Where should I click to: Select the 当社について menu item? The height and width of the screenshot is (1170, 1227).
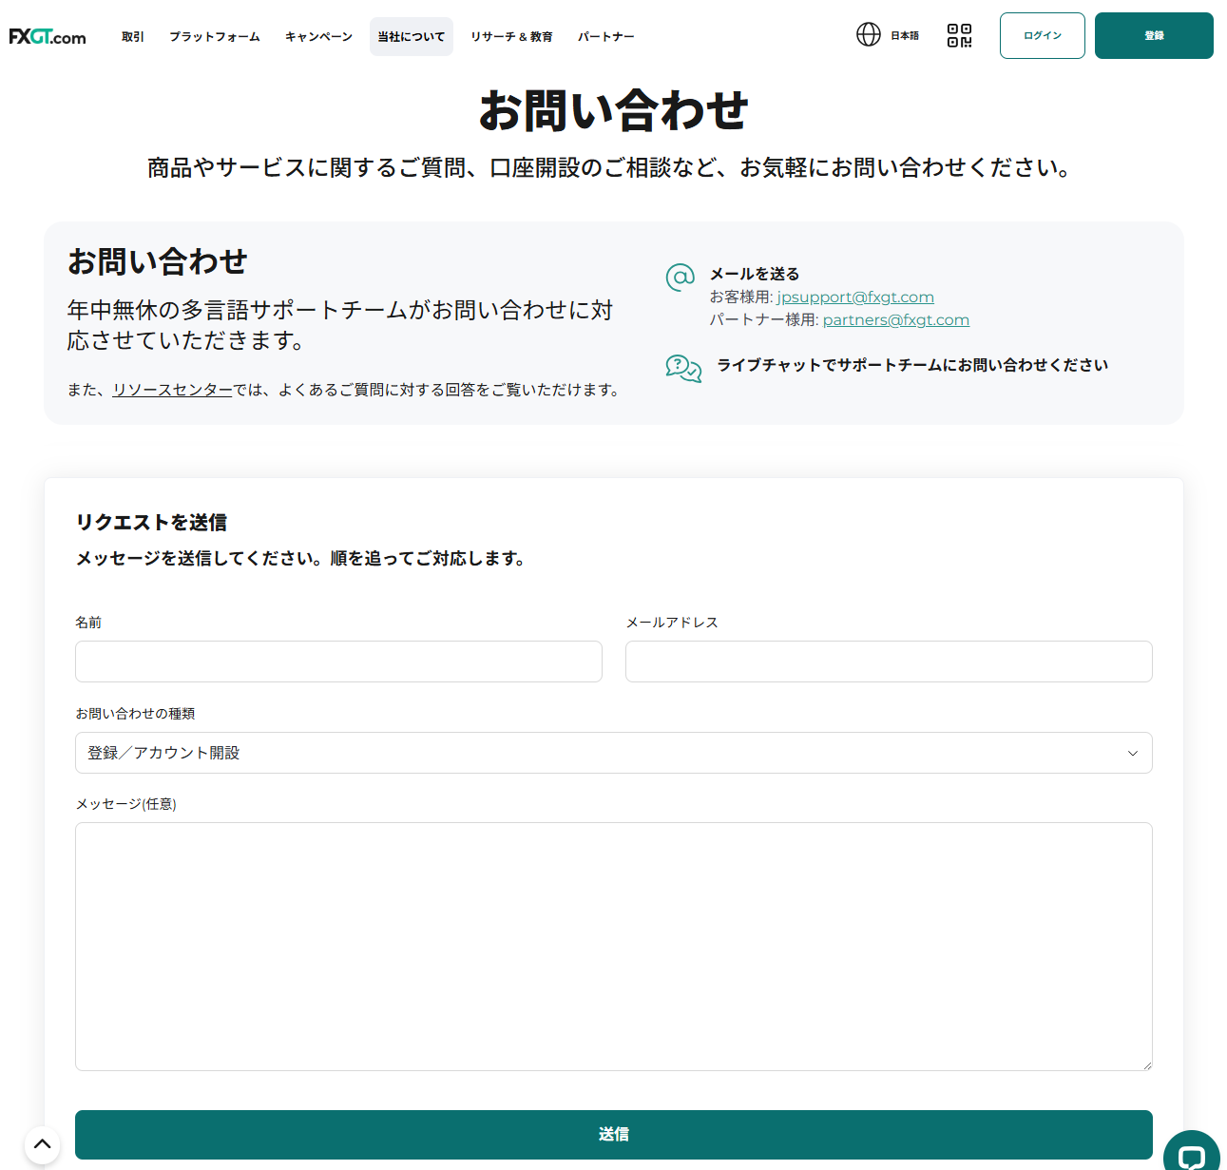pyautogui.click(x=411, y=37)
